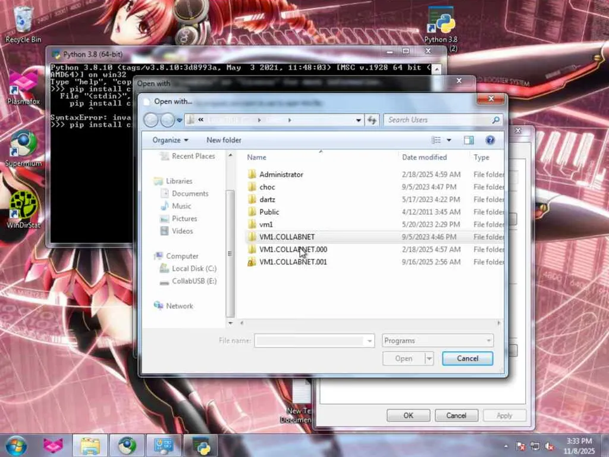Click the Search Users input field
The width and height of the screenshot is (609, 457).
(438, 120)
